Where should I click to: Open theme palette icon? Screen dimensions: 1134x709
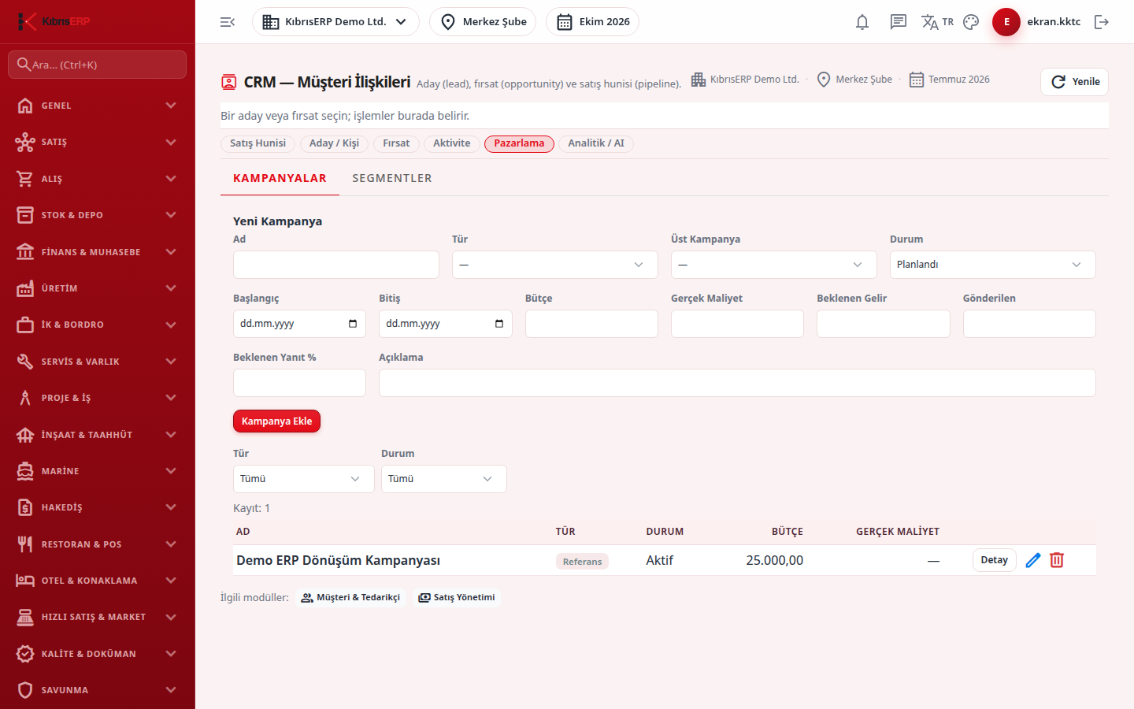pos(971,22)
